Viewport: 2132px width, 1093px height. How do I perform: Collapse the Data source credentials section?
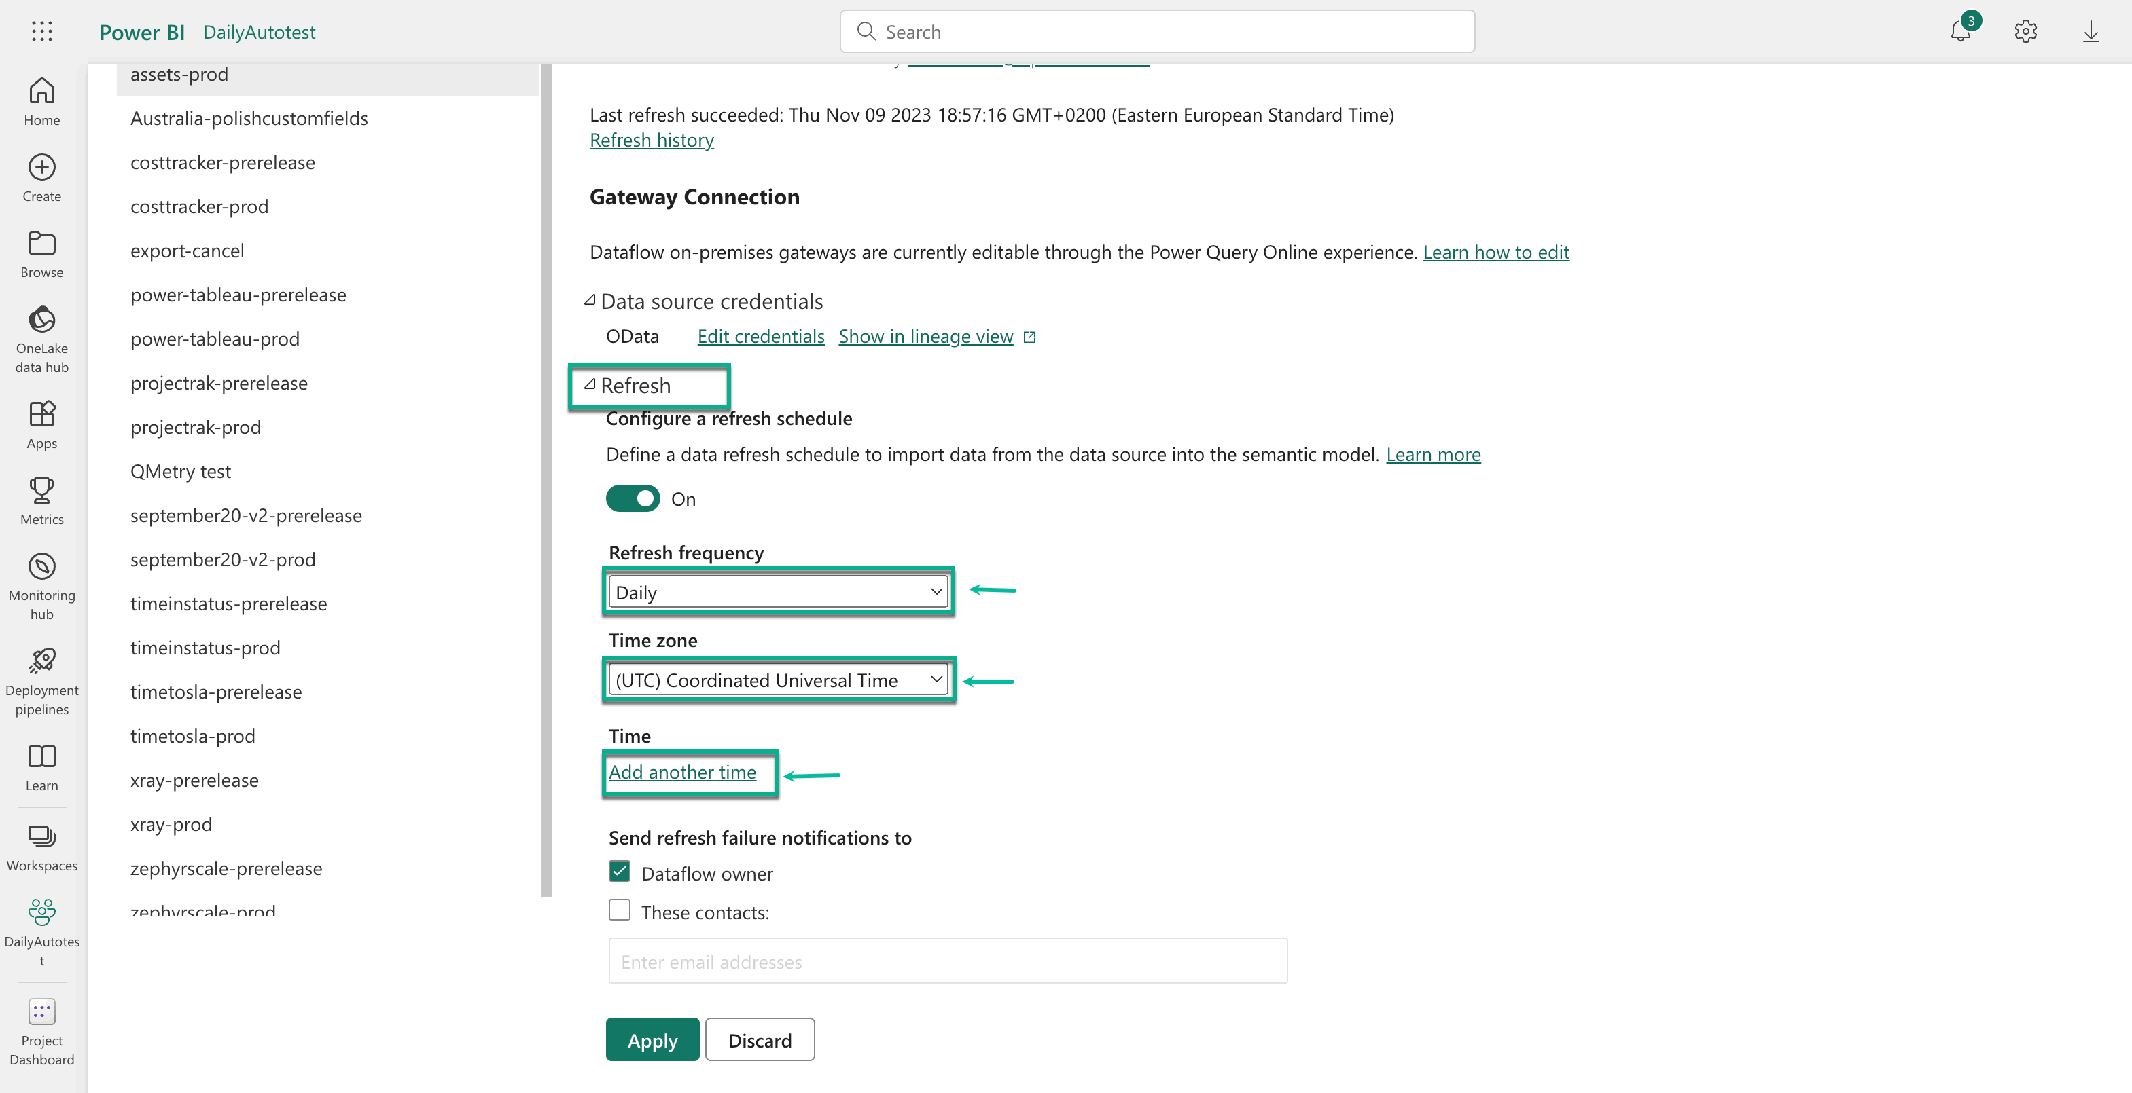coord(589,301)
